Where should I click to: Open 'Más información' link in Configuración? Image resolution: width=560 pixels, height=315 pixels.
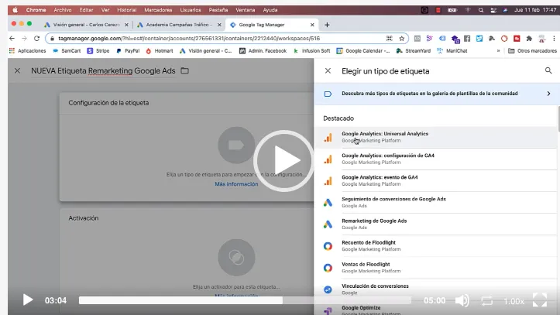(x=236, y=184)
